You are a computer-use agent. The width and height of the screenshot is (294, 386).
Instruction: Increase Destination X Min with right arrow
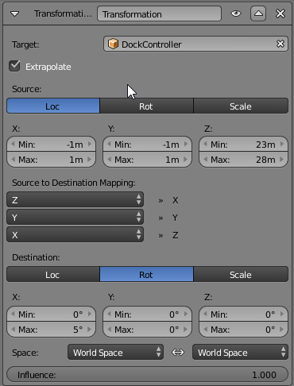(x=90, y=315)
